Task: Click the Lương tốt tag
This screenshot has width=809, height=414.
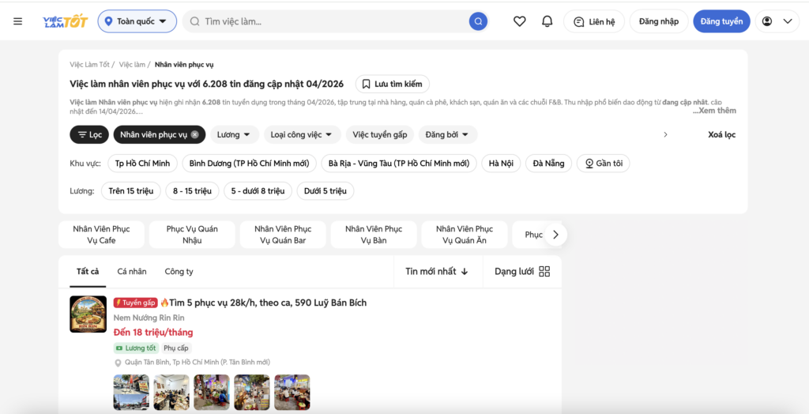Action: click(136, 348)
